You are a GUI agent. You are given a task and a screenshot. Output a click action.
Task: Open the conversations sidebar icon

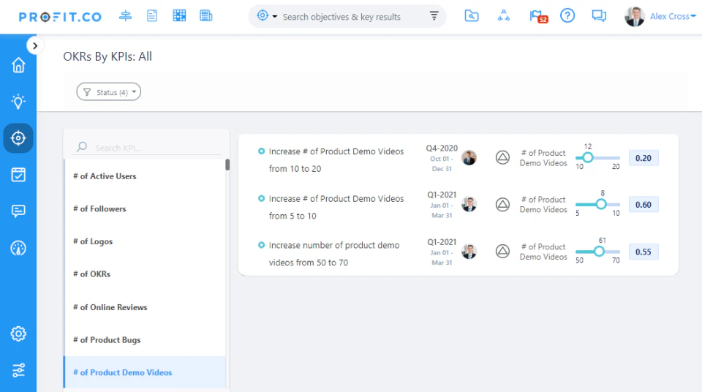(x=18, y=211)
